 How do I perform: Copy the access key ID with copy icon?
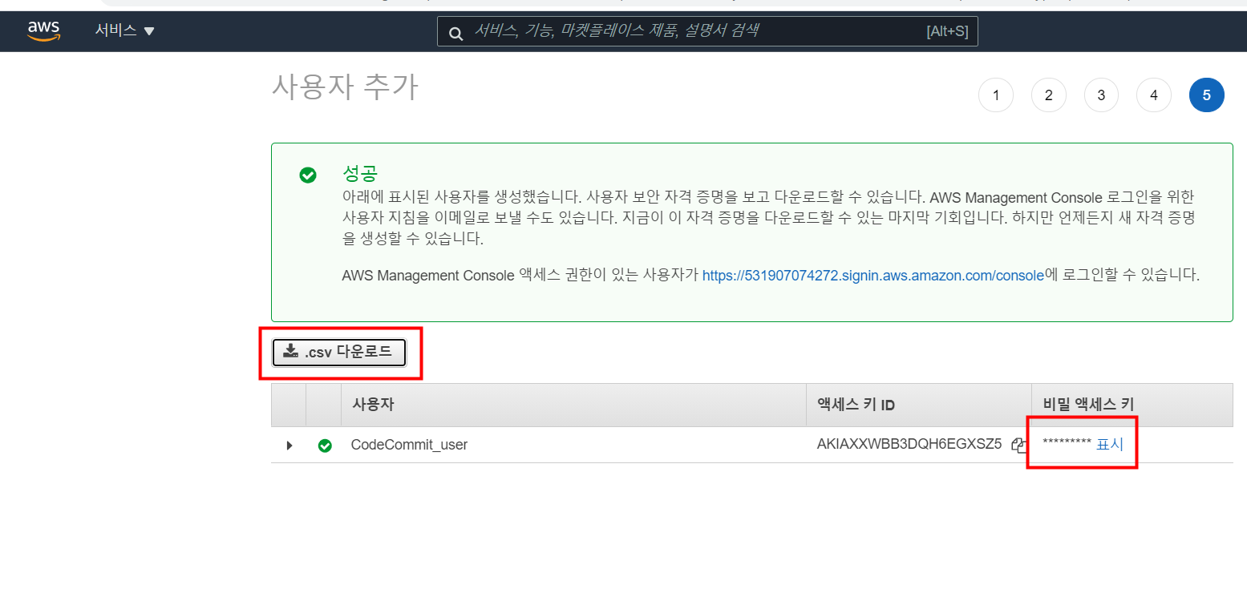click(x=1018, y=446)
